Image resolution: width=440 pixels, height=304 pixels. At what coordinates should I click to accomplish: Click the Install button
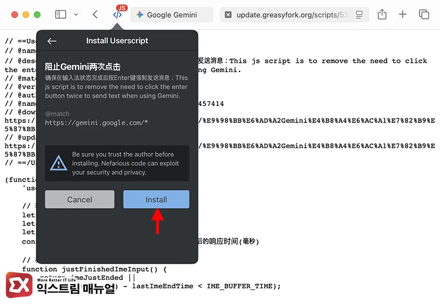(156, 199)
